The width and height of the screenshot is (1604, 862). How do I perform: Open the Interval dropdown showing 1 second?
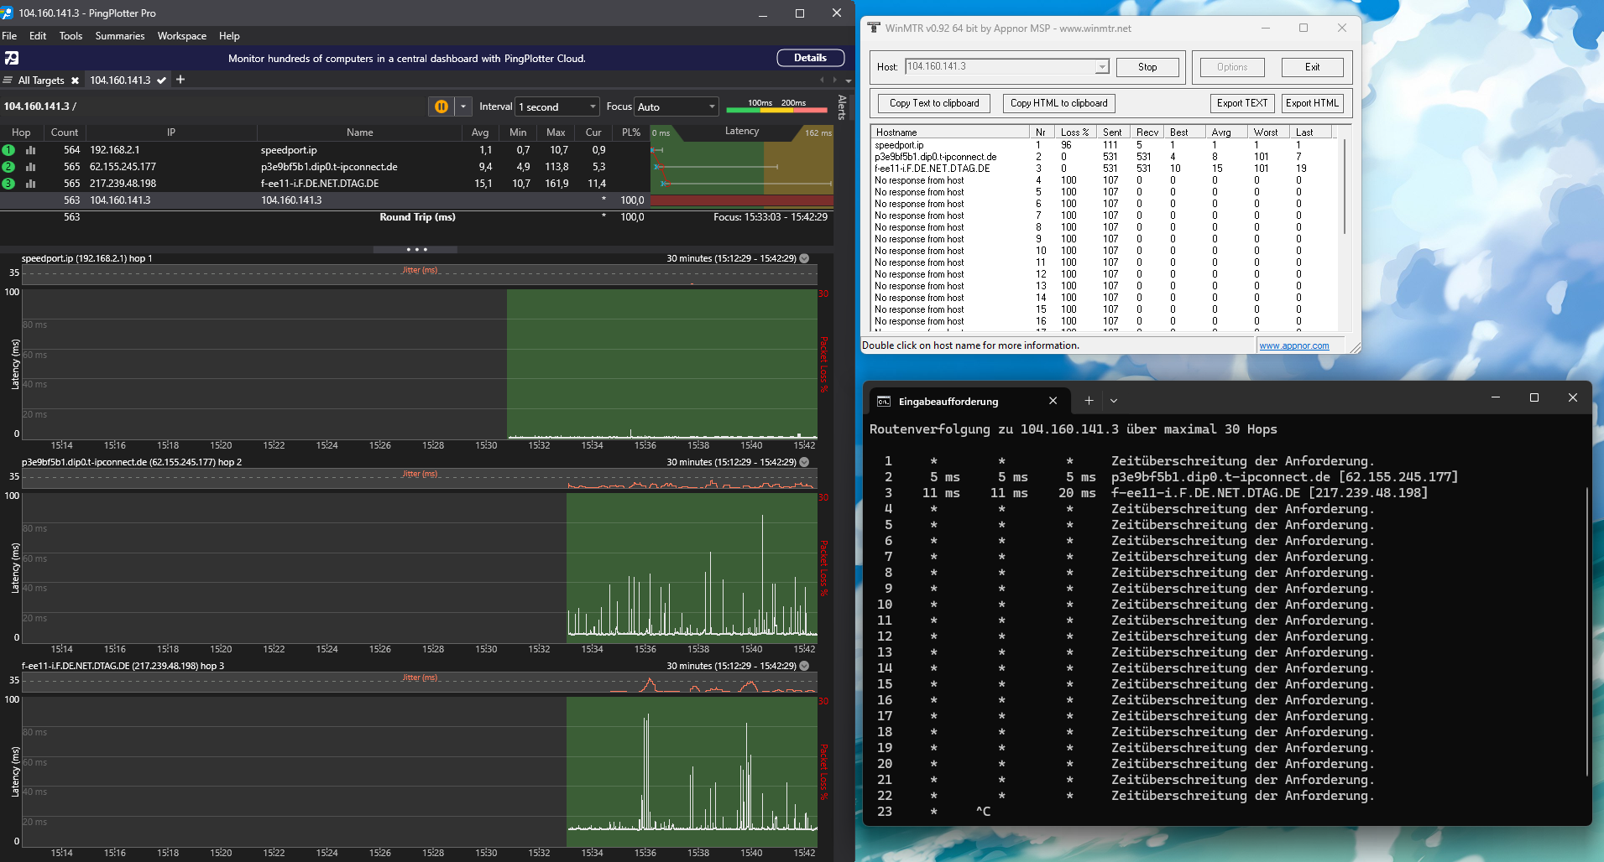pos(557,106)
